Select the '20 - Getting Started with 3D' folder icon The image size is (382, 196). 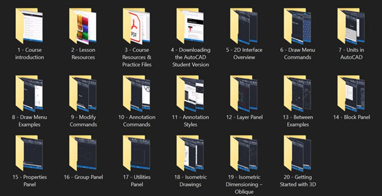(297, 153)
